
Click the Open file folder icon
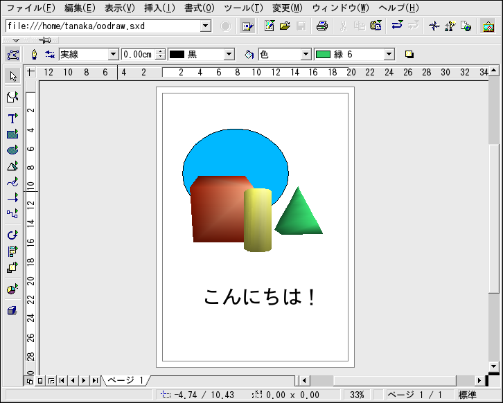point(284,26)
